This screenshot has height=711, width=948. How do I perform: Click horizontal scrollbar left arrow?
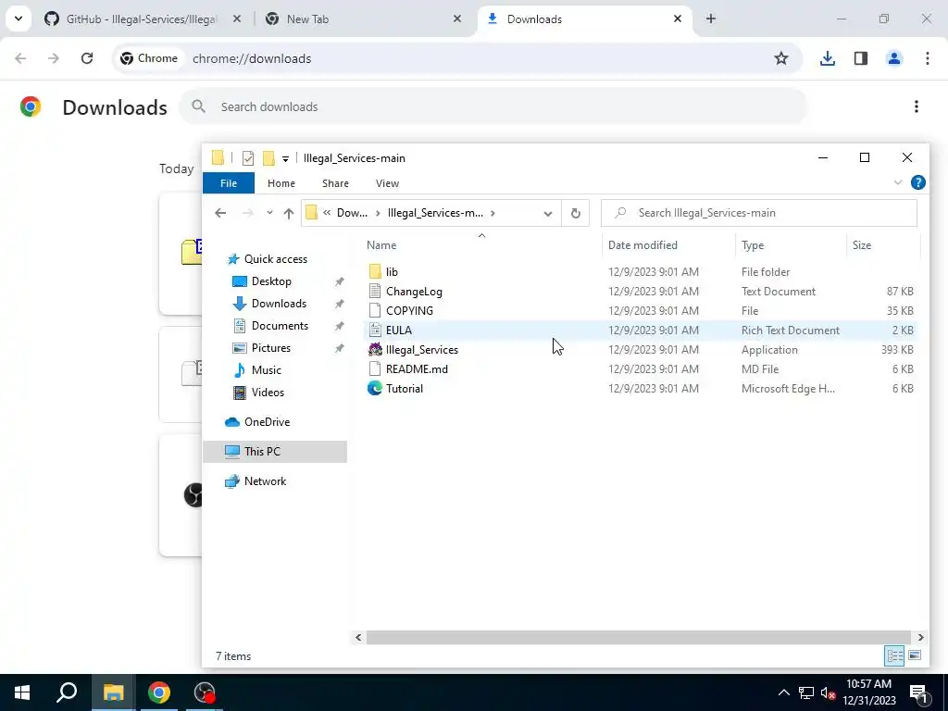[x=358, y=637]
